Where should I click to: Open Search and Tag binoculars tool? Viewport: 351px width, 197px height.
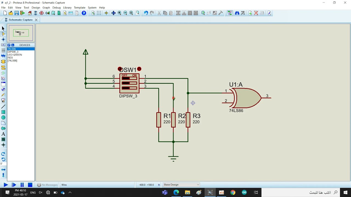[237, 13]
